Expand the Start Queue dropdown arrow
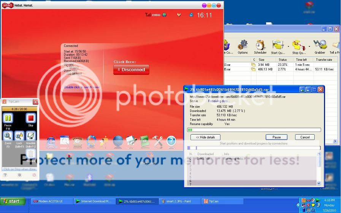The width and height of the screenshot is (341, 213). point(289,46)
